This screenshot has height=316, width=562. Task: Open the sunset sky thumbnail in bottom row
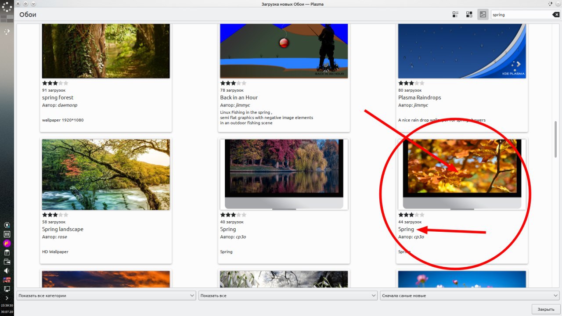pos(106,279)
